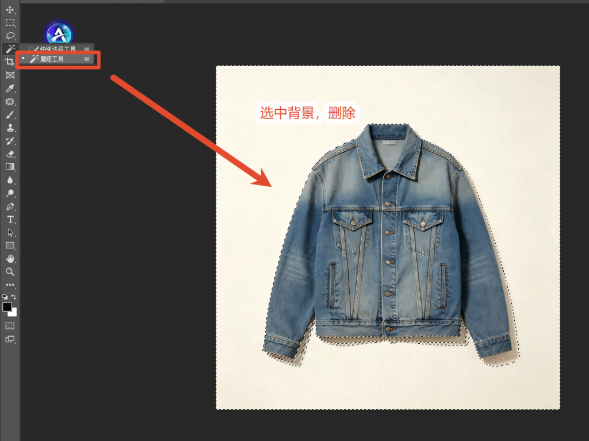589x441 pixels.
Task: Select the Rectangle shape tool
Action: [x=10, y=246]
